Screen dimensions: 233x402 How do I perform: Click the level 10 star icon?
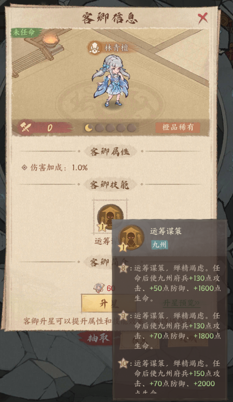click(123, 363)
